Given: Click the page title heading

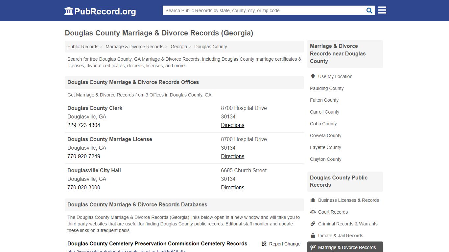Looking at the screenshot, I should (159, 33).
